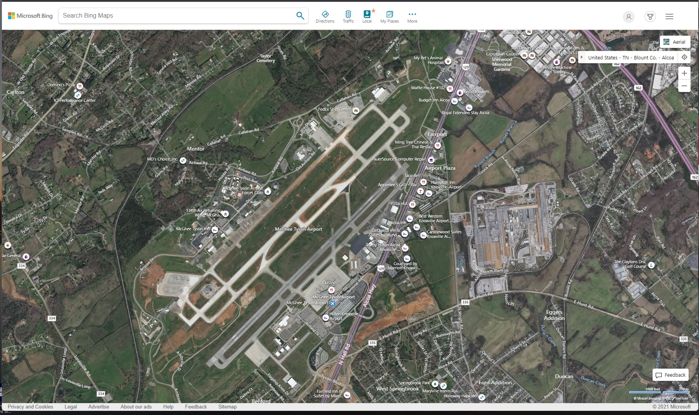Open the Sitemap footer link

tap(228, 407)
